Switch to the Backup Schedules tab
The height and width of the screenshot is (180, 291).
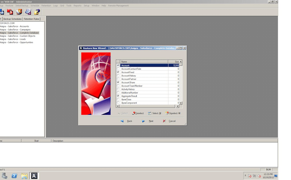12,19
